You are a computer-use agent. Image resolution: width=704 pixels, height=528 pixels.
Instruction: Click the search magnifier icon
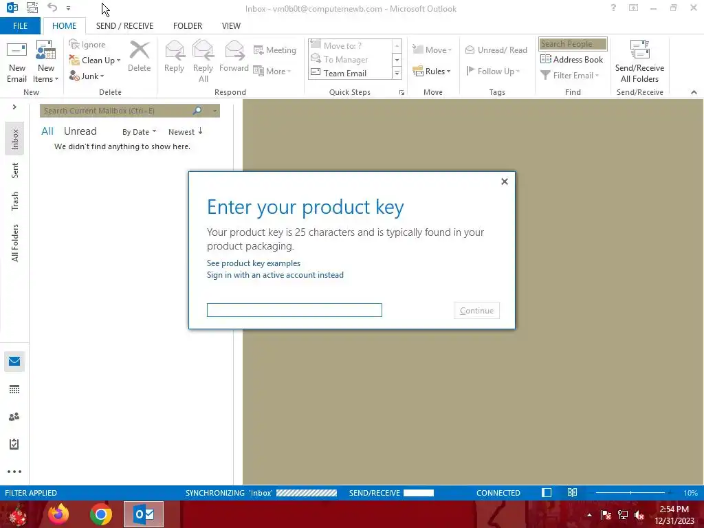tap(197, 111)
